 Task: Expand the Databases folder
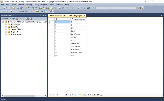6,24
